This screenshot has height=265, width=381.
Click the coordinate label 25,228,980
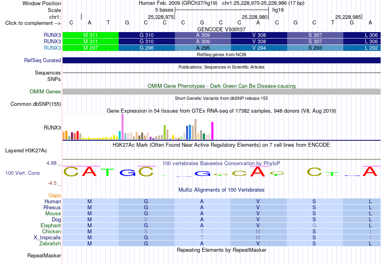pos(255,17)
